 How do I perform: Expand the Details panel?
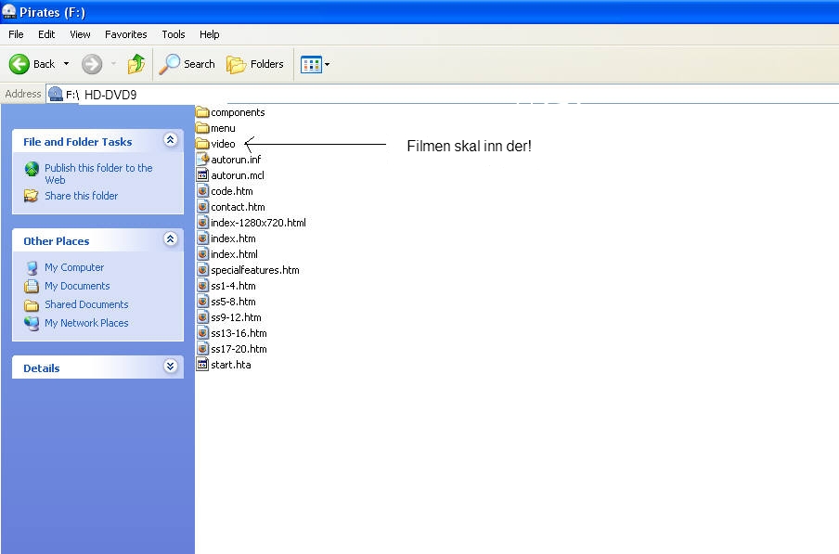tap(170, 367)
